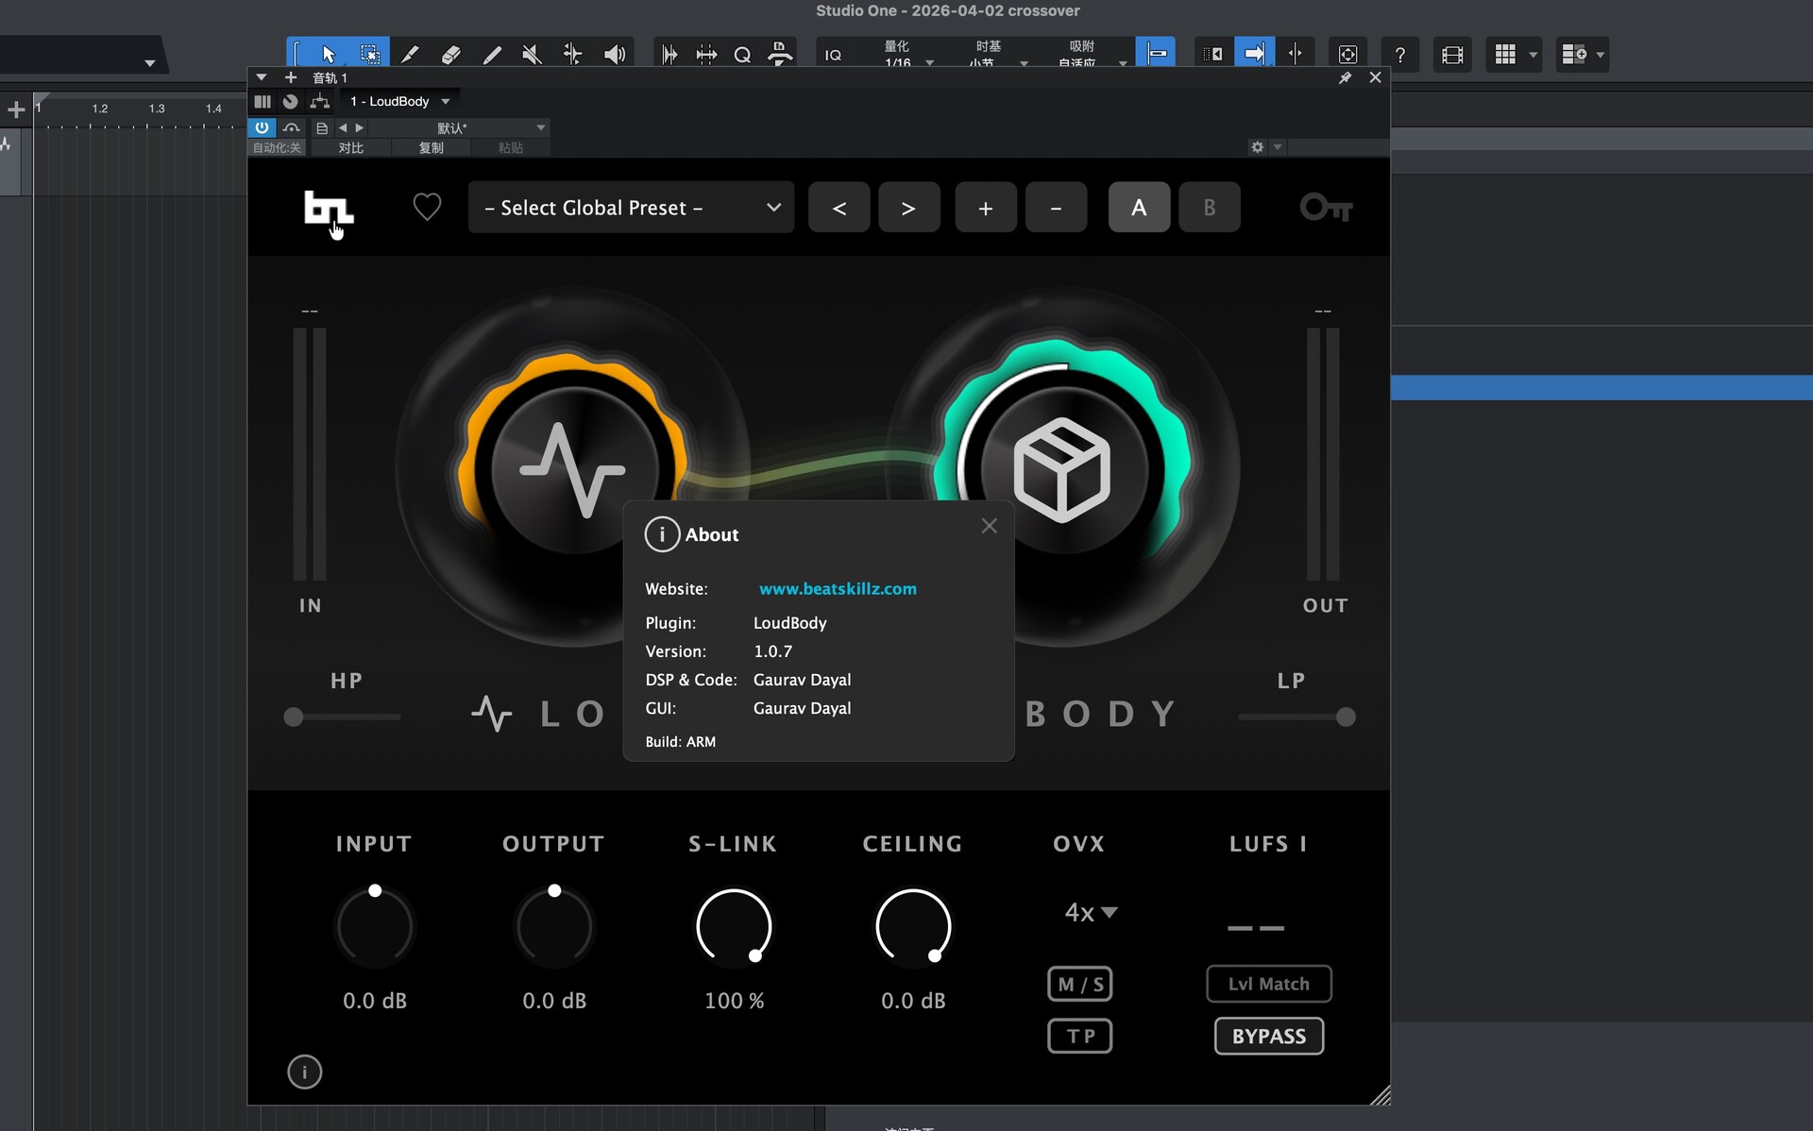Enable the TP true peak button

tap(1079, 1036)
